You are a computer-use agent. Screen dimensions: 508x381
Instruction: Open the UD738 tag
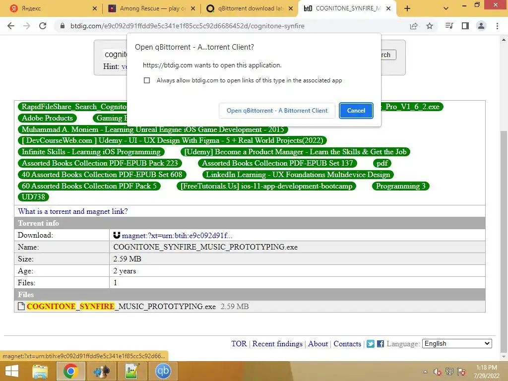pyautogui.click(x=33, y=196)
